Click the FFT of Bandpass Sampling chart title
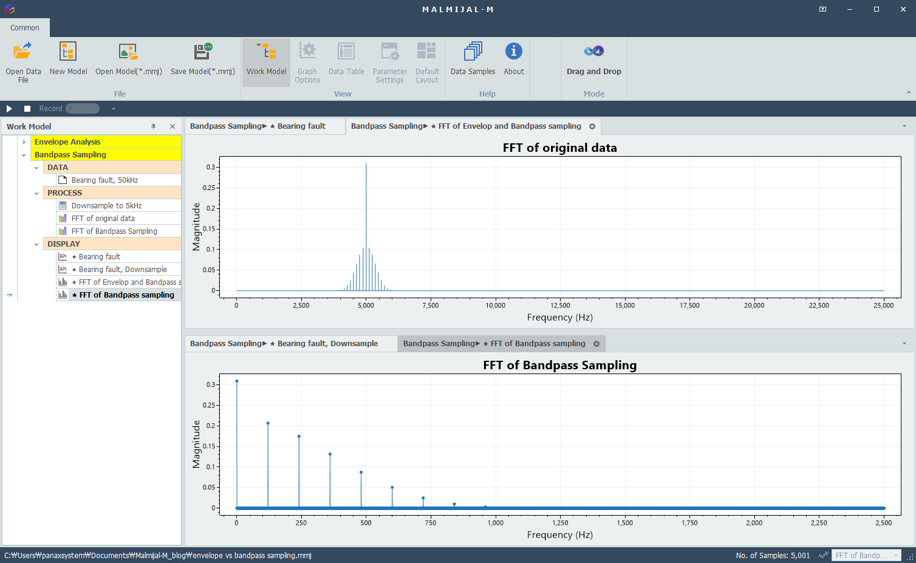The height and width of the screenshot is (563, 916). (559, 365)
